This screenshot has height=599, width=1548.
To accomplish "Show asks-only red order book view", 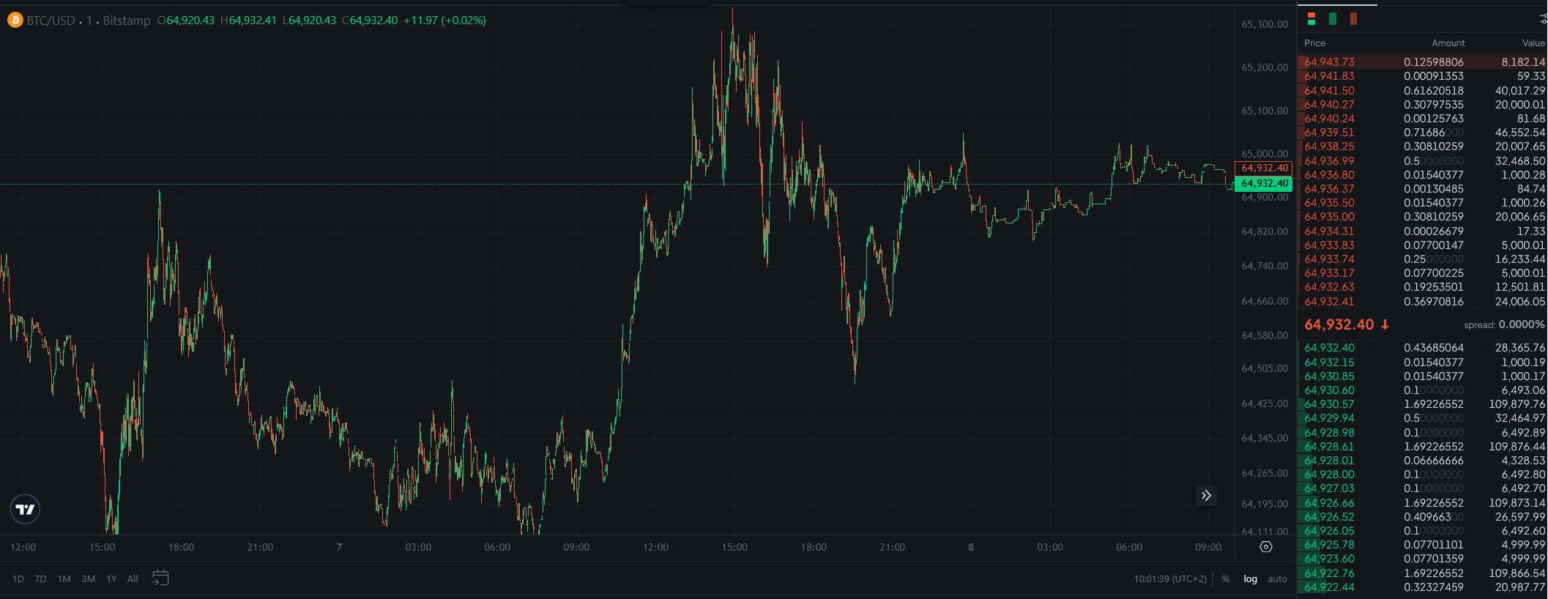I will click(x=1353, y=19).
